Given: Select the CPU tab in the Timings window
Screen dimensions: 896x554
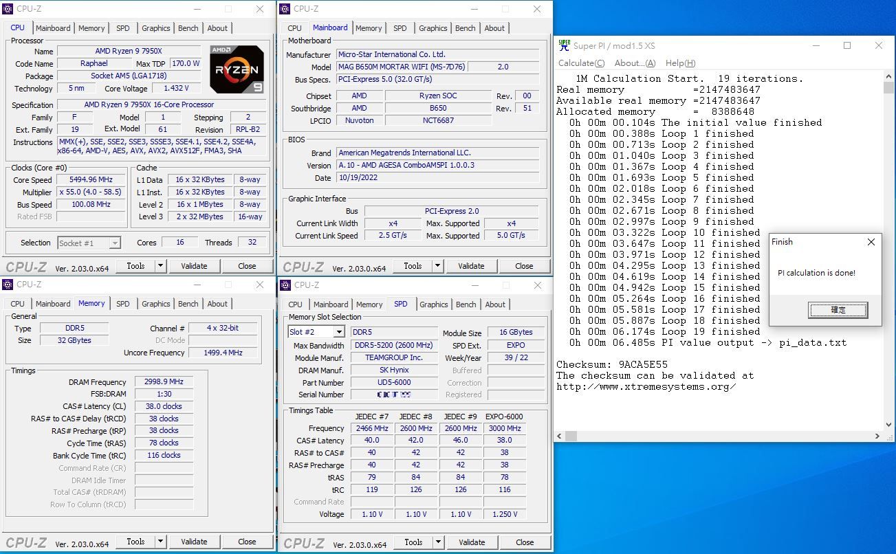Looking at the screenshot, I should coord(18,304).
